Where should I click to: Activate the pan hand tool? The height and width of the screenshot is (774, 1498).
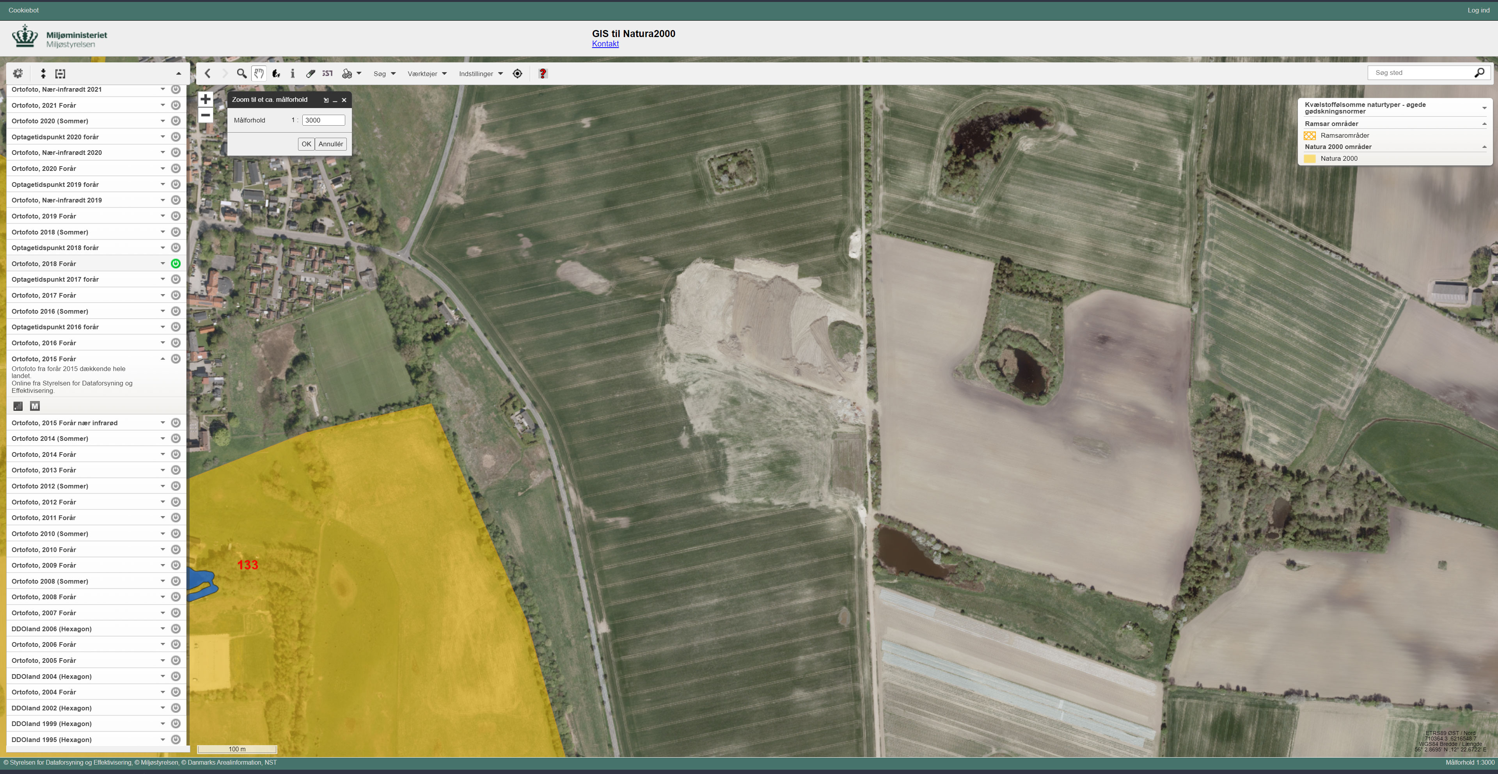tap(259, 73)
